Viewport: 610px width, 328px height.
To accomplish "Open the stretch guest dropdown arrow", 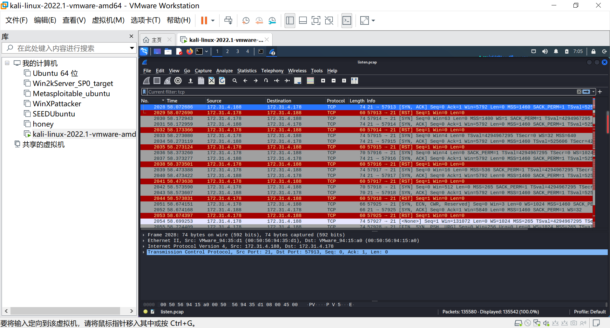I will [373, 21].
